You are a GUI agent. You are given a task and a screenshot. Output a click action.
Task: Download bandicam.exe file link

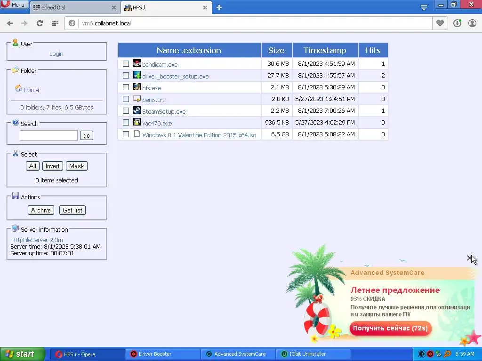click(160, 65)
